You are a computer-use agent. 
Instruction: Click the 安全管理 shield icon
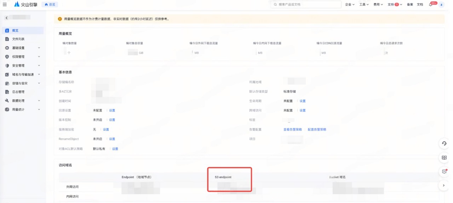pos(7,66)
